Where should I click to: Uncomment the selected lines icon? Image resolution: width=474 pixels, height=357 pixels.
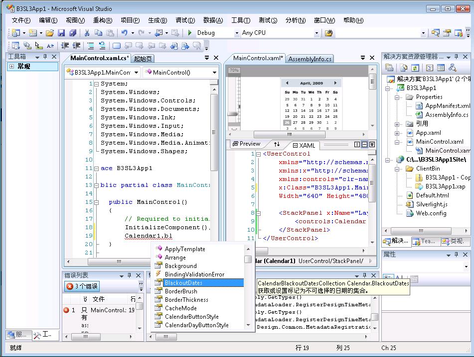(102, 46)
